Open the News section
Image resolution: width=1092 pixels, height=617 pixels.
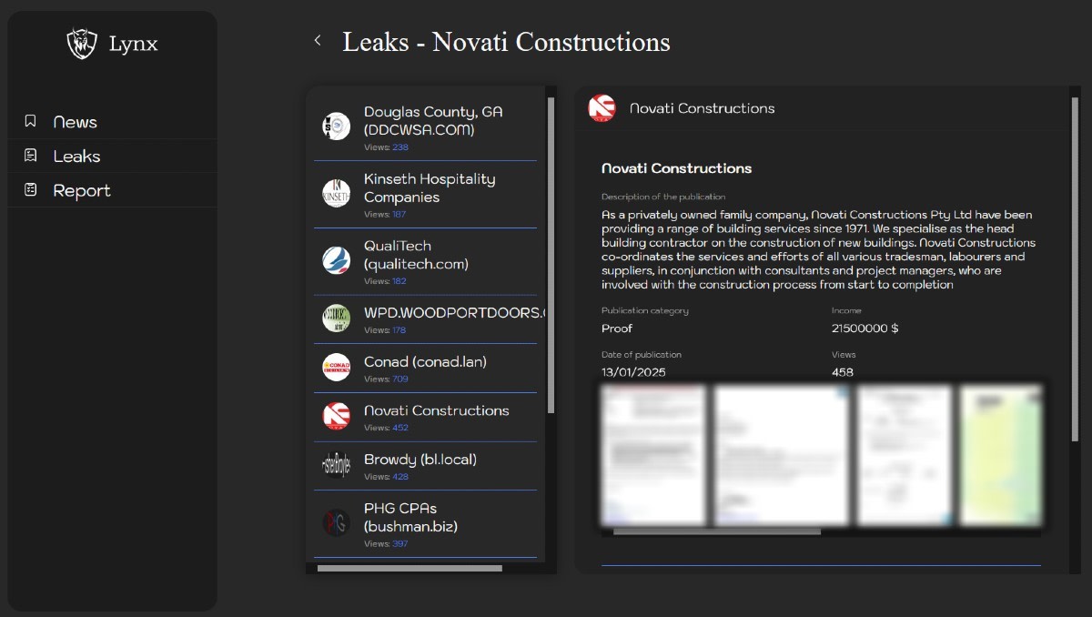[75, 121]
